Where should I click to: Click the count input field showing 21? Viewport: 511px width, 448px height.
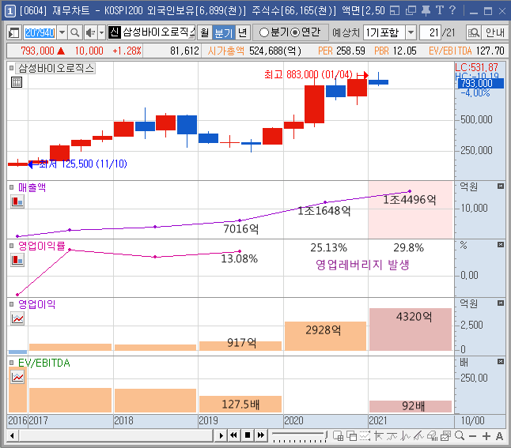430,32
